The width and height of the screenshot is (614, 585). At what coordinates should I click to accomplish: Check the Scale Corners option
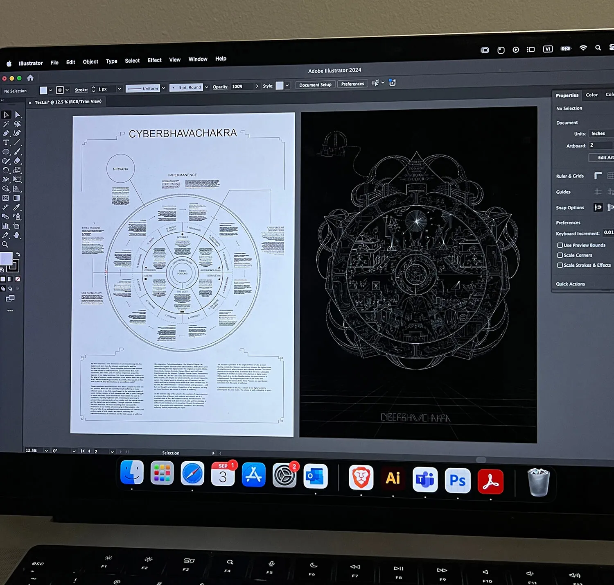560,255
